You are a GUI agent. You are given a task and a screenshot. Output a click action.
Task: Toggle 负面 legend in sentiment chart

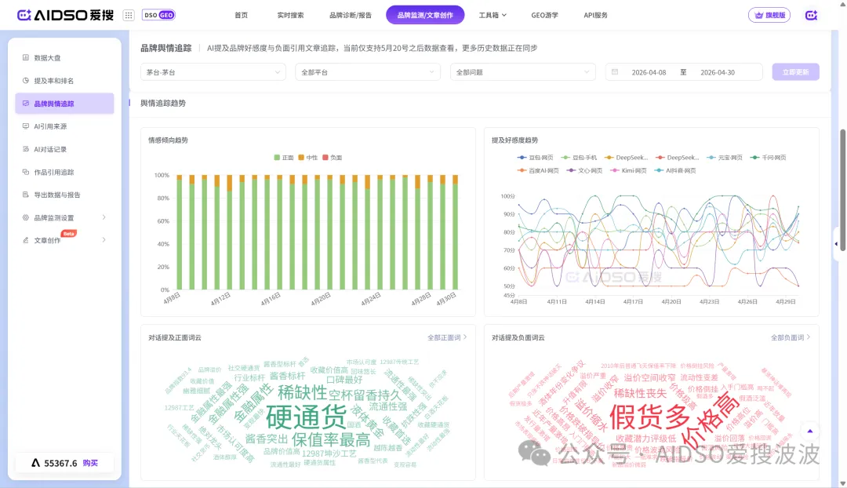point(333,158)
